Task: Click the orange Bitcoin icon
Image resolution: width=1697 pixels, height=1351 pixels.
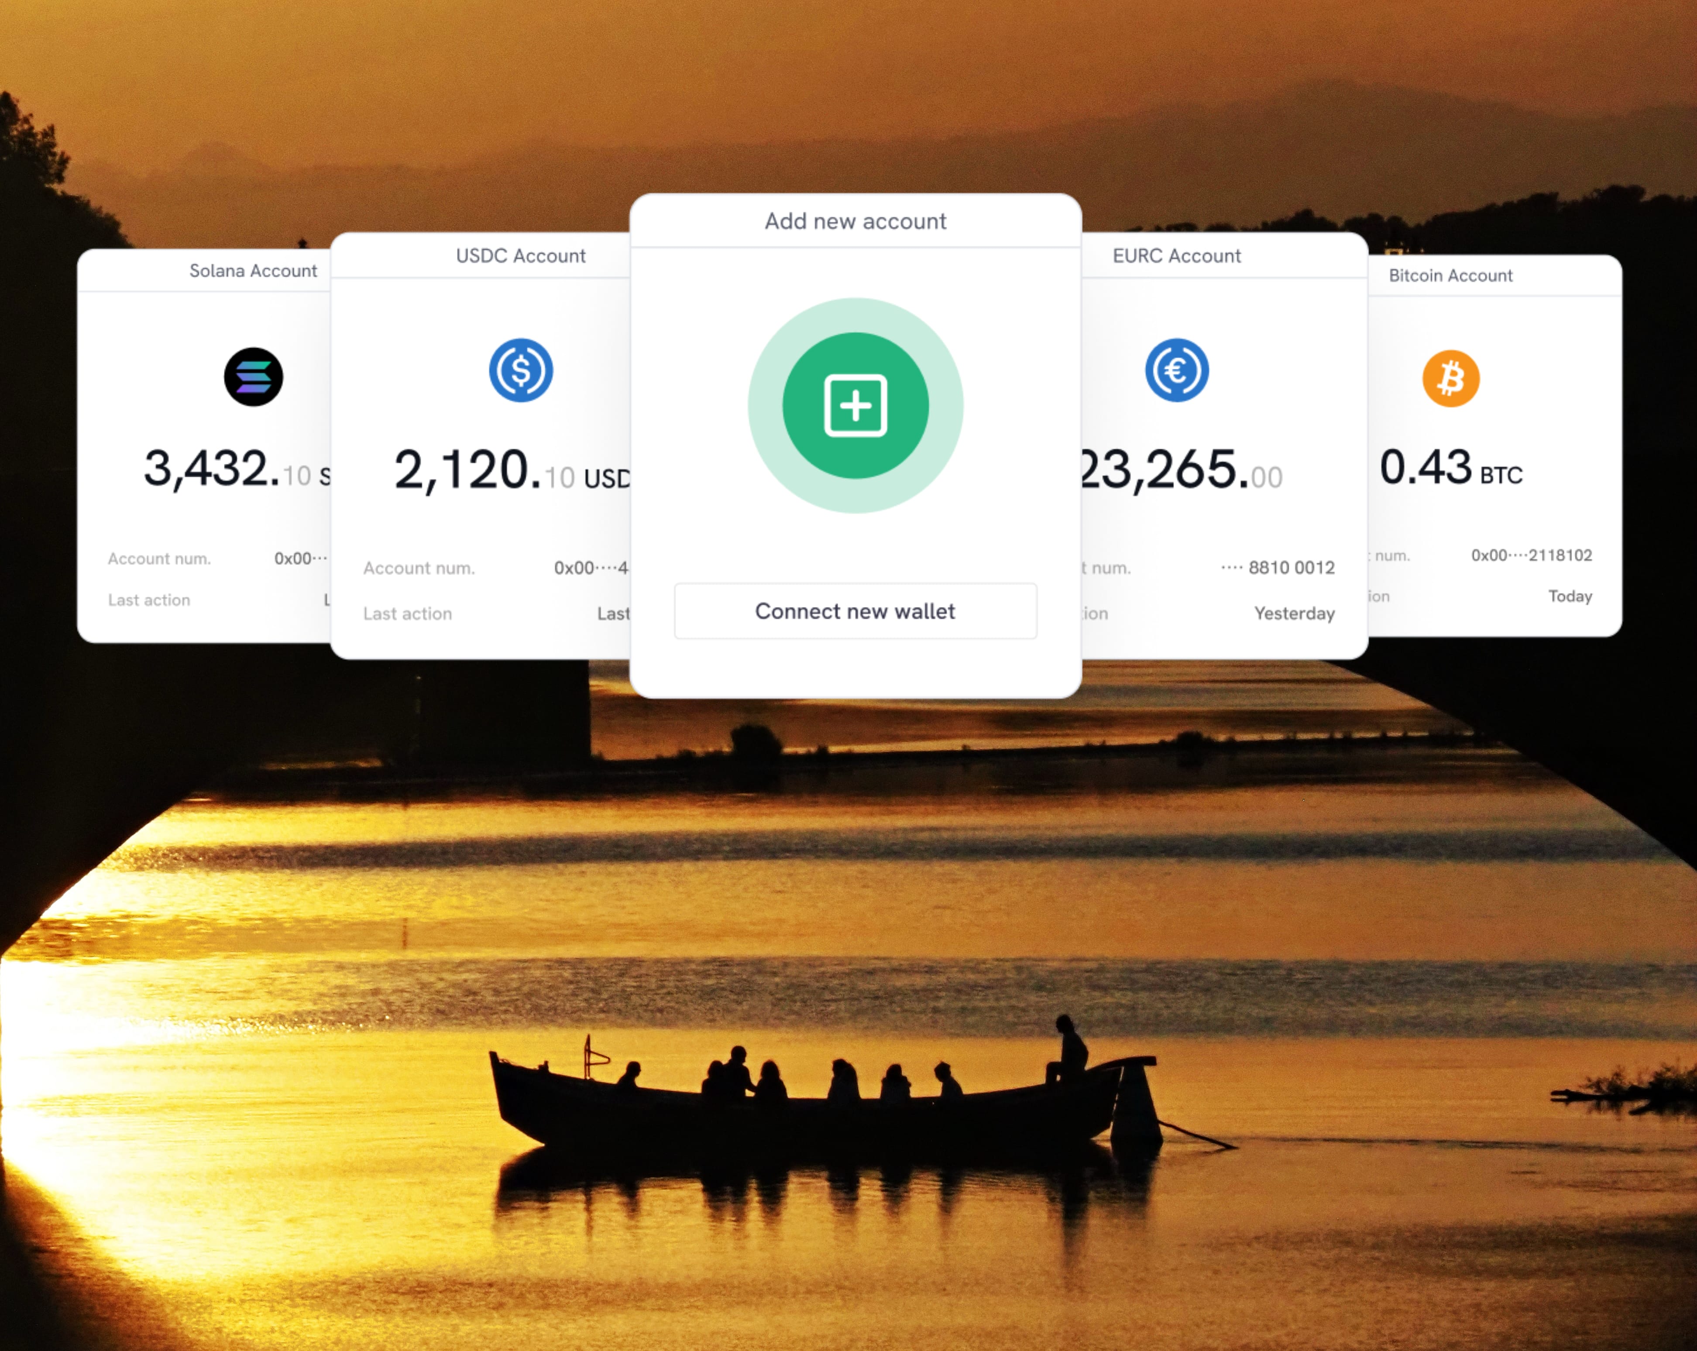Action: click(1451, 378)
